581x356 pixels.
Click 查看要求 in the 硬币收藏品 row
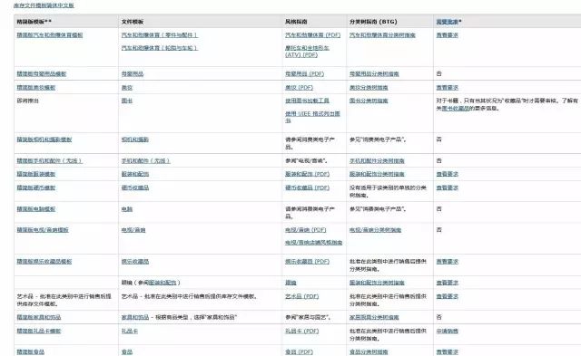click(x=448, y=188)
